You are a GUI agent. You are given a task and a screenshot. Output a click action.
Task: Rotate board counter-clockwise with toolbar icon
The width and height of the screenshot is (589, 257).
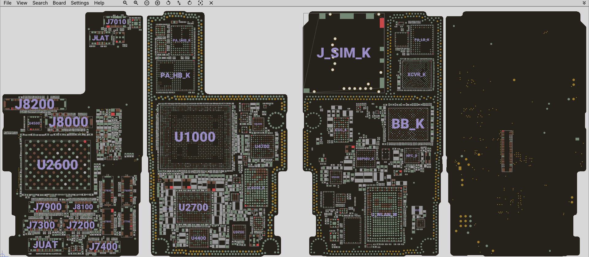click(x=168, y=3)
